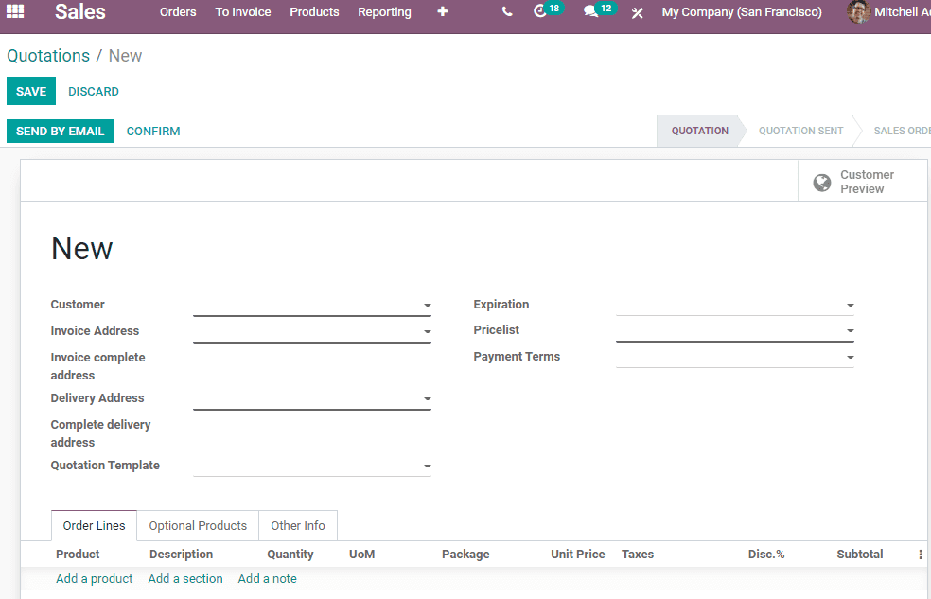Click SEND BY EMAIL button
This screenshot has height=599, width=931.
[x=60, y=132]
